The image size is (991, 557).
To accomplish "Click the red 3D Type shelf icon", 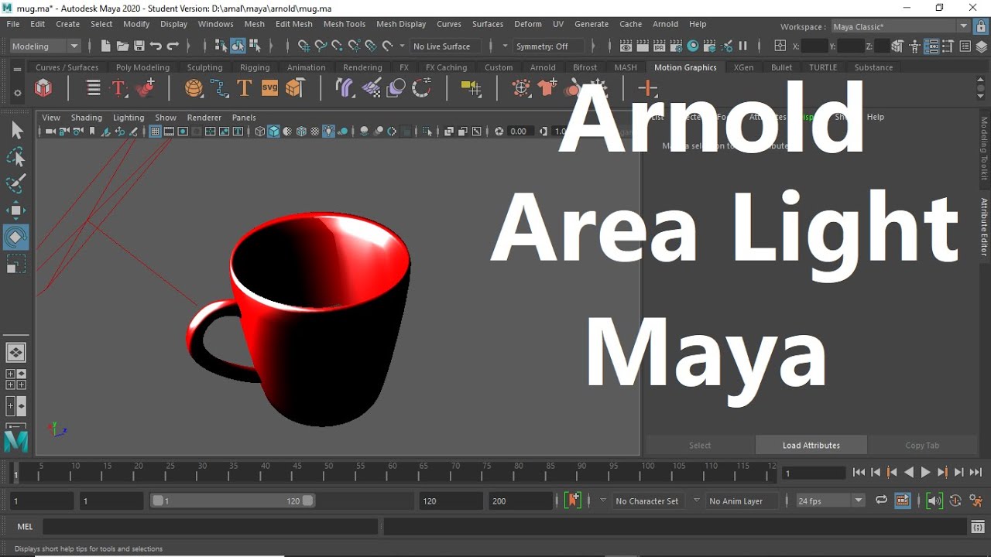I will 118,88.
